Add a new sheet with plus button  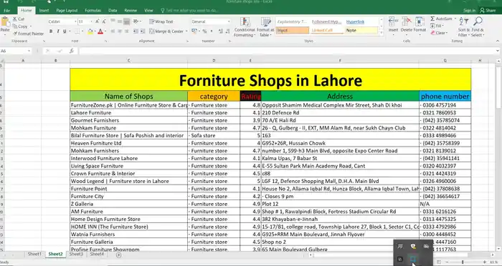pos(118,255)
